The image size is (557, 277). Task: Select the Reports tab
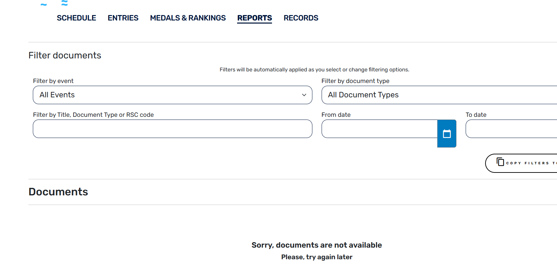tap(255, 18)
